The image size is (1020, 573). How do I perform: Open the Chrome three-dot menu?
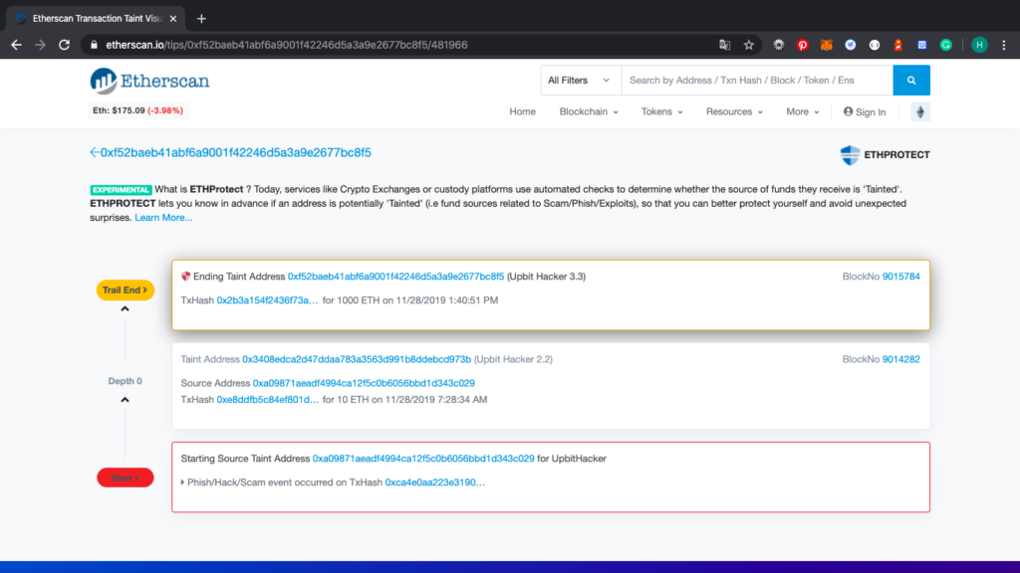coord(1004,45)
